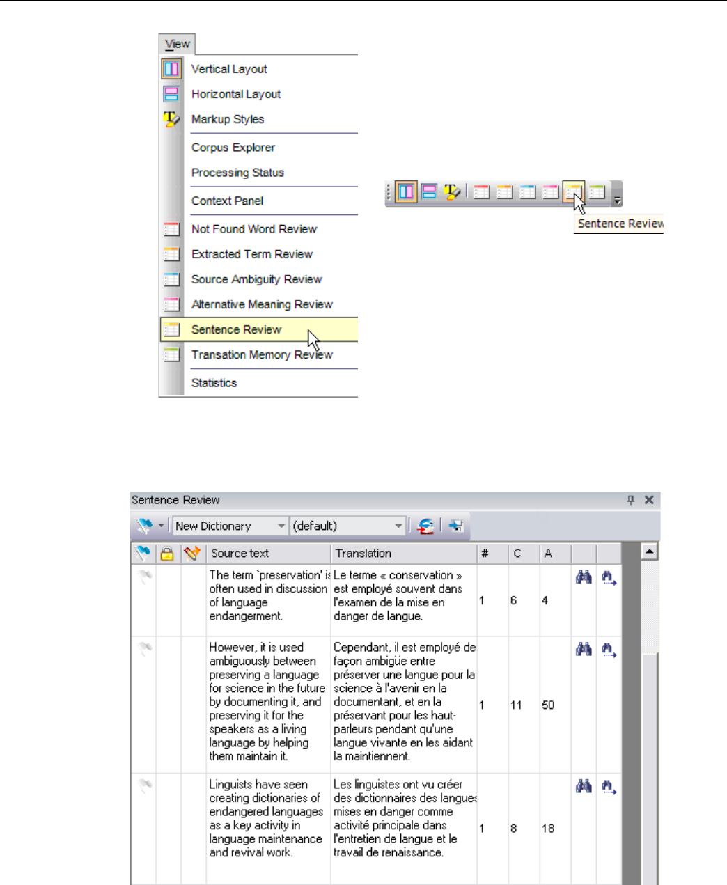Image resolution: width=727 pixels, height=885 pixels.
Task: Click pink Alternative Meaning Review toolbar icon
Action: coord(550,191)
